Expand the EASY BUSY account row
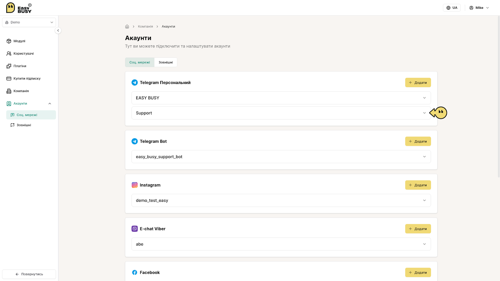500x281 pixels. click(281, 98)
